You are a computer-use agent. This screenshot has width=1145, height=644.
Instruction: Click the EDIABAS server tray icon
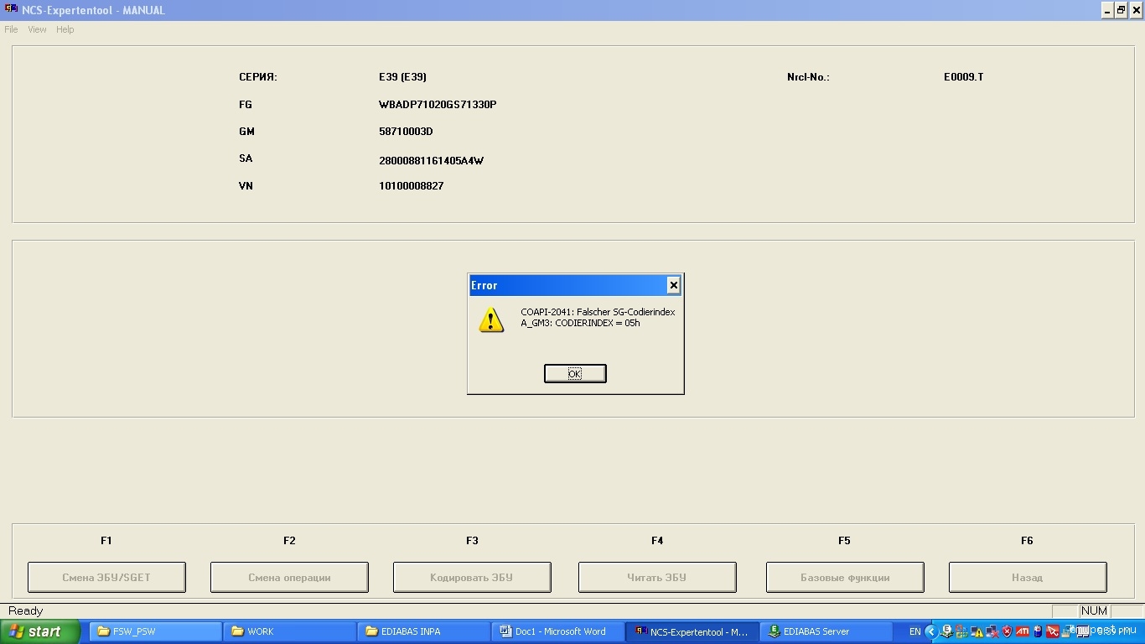pos(946,631)
